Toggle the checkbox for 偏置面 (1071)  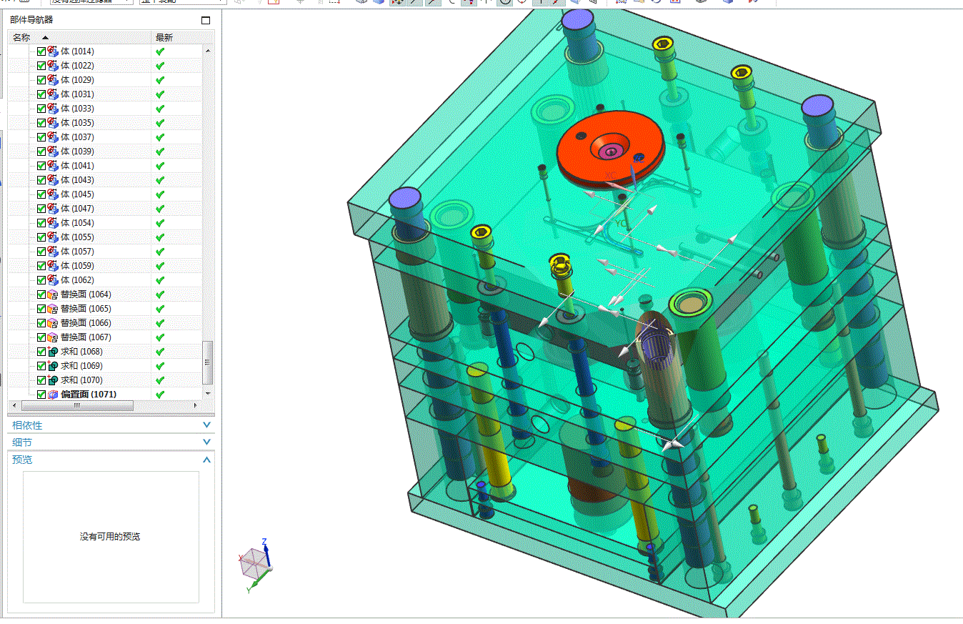coord(41,395)
